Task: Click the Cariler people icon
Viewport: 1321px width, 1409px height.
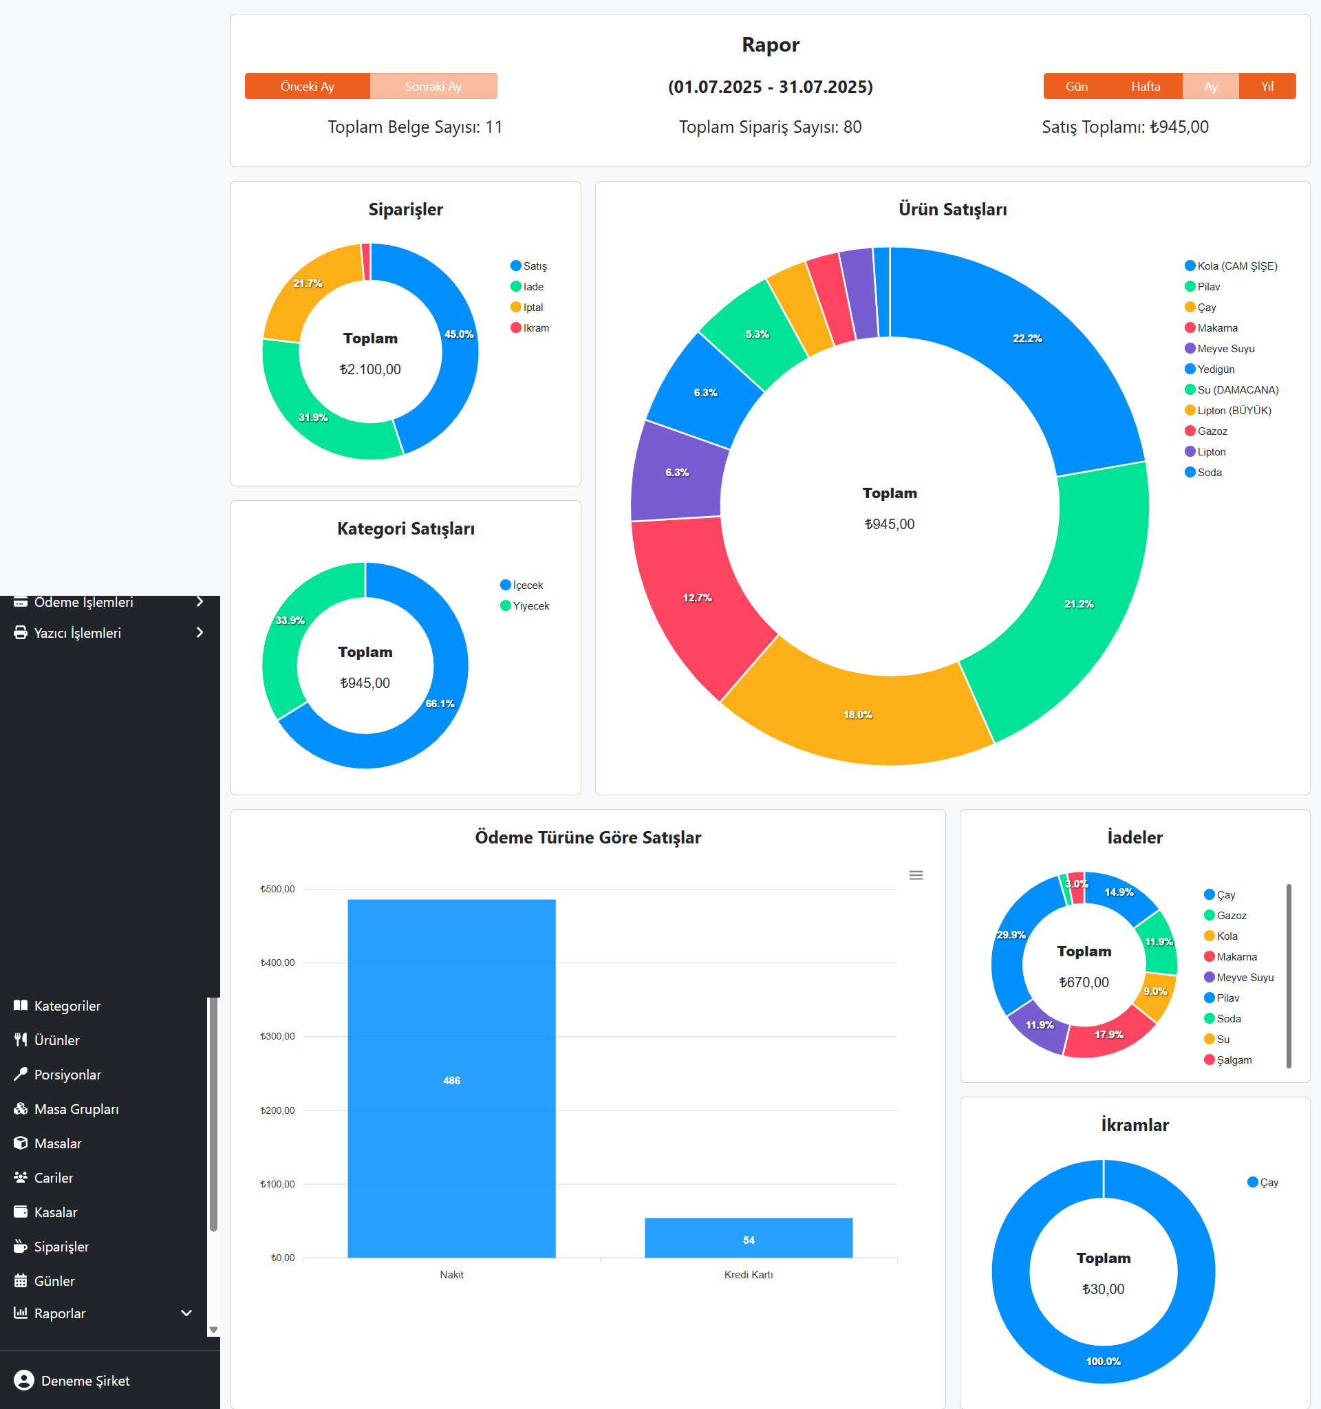Action: coord(21,1176)
